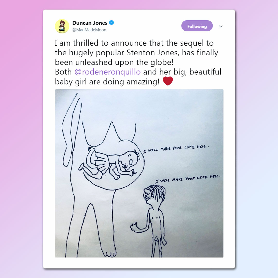The image size is (278, 278).
Task: Open the tweet options chevron
Action: pyautogui.click(x=221, y=27)
